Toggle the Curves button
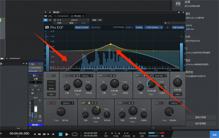Screen dimensions: 219x138 click(139, 27)
